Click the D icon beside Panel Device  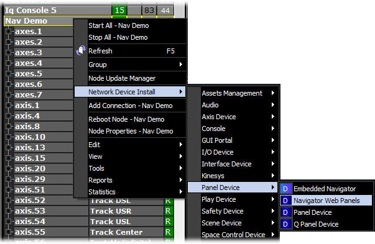click(285, 212)
